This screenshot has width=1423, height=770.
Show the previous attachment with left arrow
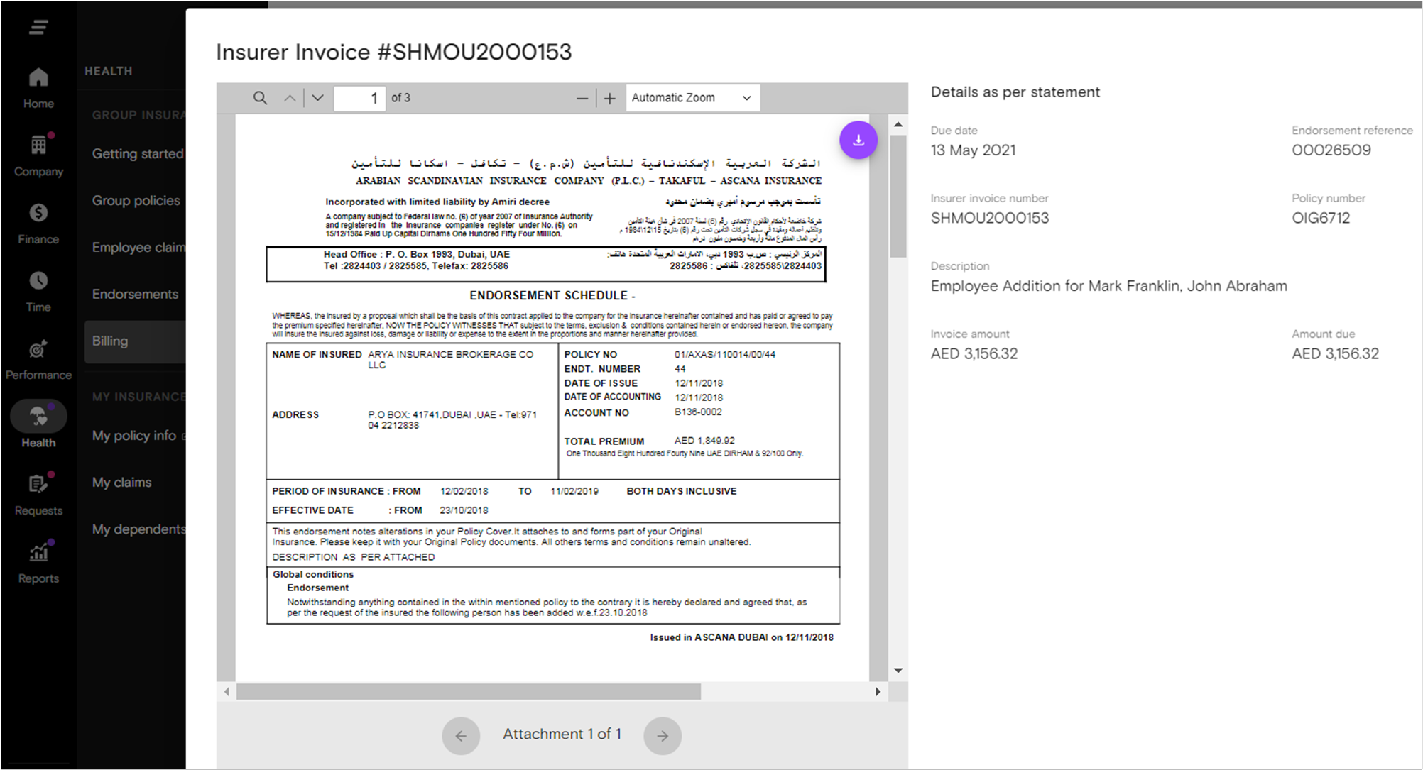[x=461, y=736]
